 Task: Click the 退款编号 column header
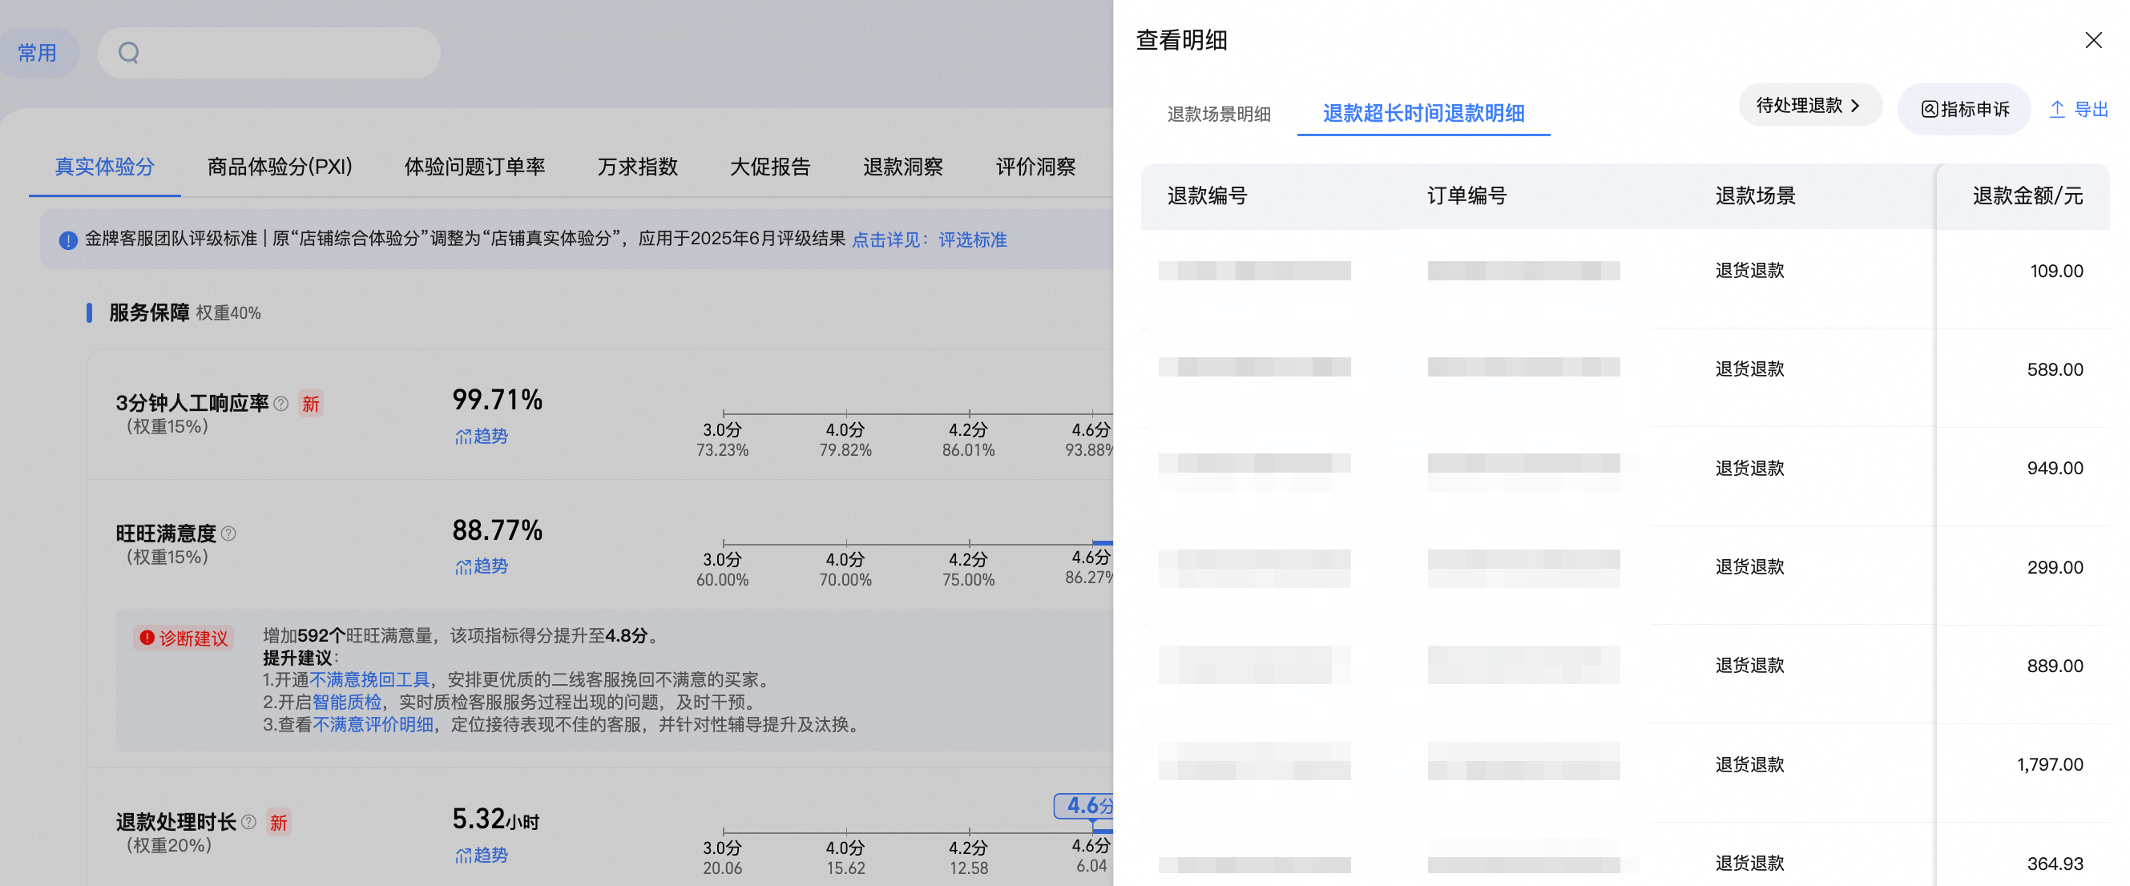point(1206,196)
